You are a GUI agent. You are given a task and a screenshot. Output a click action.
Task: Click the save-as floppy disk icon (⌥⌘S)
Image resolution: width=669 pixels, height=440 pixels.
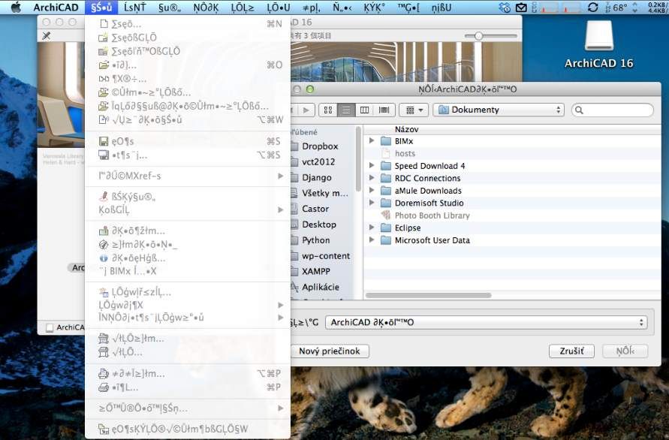click(x=104, y=155)
